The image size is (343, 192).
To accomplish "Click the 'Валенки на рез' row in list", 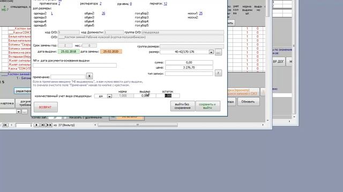I will [20, 52].
